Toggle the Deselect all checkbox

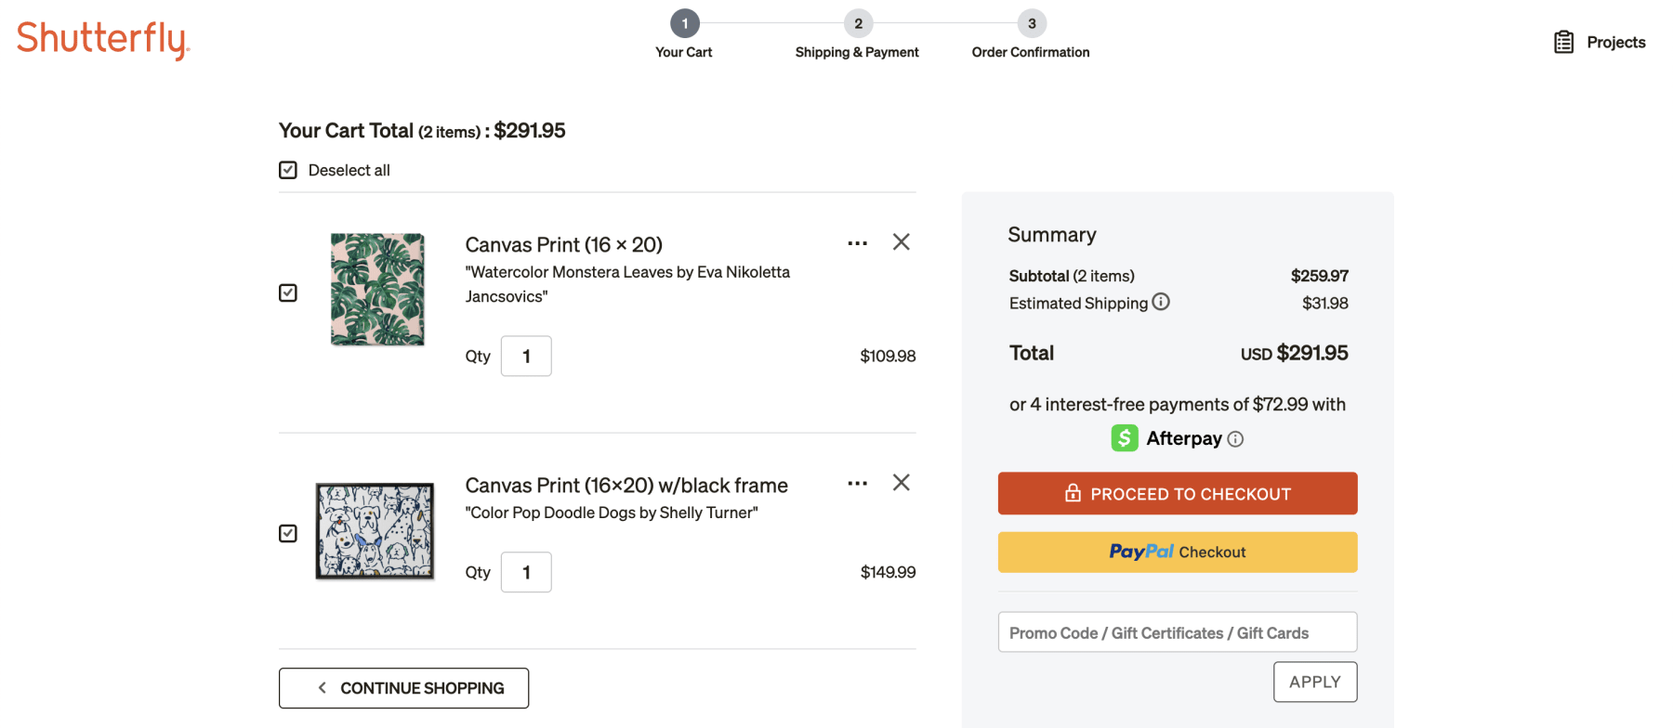288,170
